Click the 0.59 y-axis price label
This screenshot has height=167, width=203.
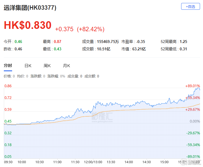tap(8, 110)
